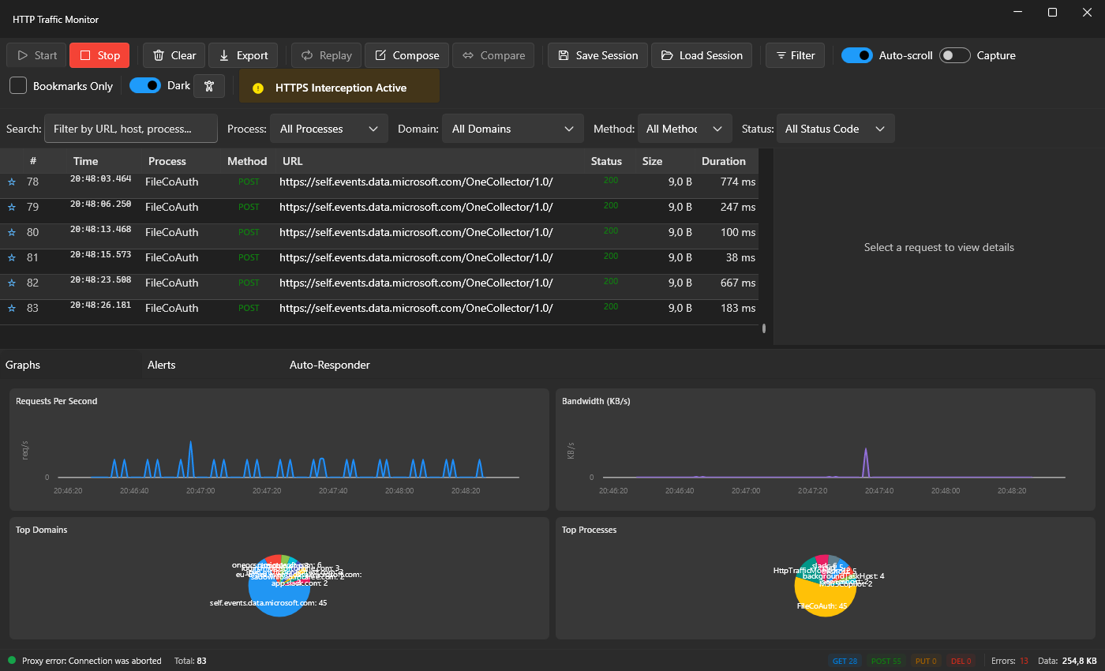Open the Compose request tool

click(406, 55)
